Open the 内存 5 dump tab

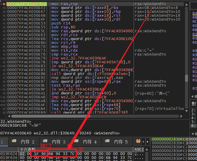(117, 142)
